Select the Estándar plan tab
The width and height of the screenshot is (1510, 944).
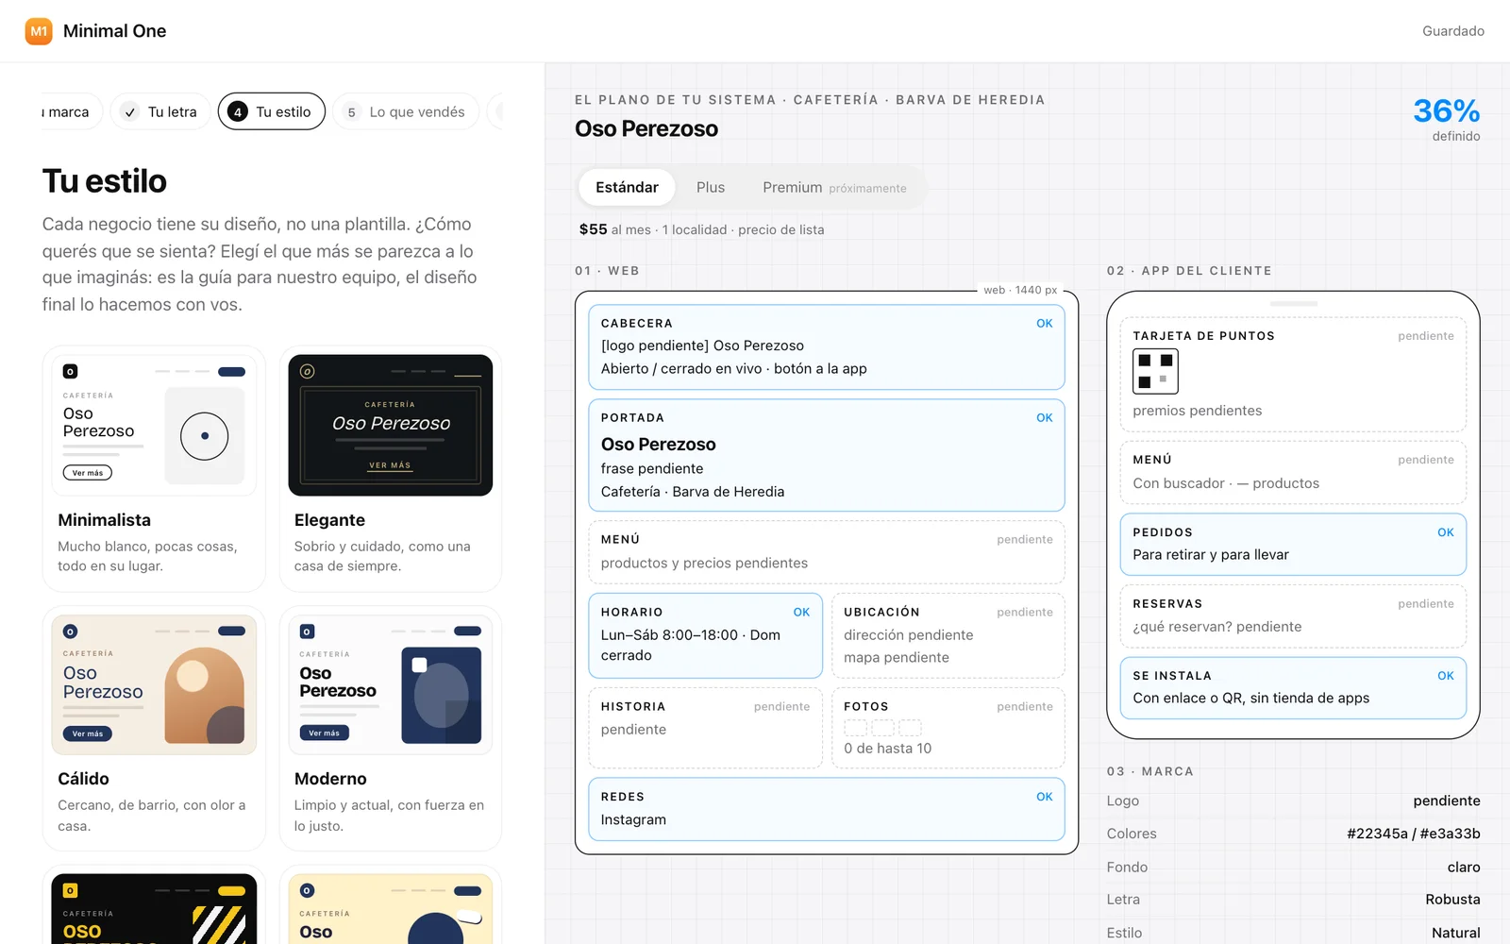[x=627, y=187]
